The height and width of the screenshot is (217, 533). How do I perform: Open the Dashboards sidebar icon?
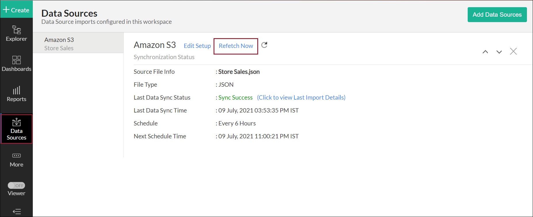pos(16,63)
